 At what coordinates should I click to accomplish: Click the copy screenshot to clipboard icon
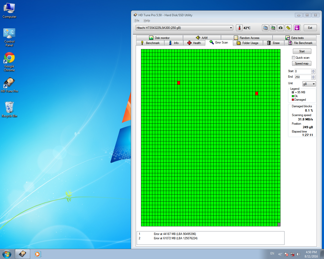click(x=273, y=28)
